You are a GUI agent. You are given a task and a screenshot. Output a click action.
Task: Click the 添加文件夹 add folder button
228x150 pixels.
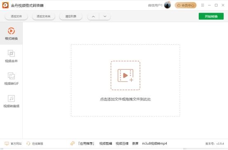[x=43, y=16]
